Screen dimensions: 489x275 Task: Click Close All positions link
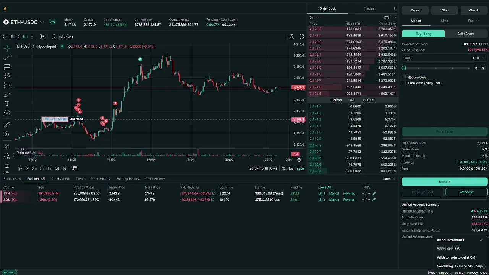tap(324, 188)
